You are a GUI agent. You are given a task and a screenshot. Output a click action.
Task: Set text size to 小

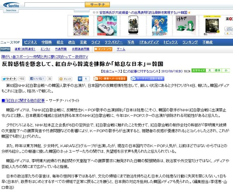[226, 70]
